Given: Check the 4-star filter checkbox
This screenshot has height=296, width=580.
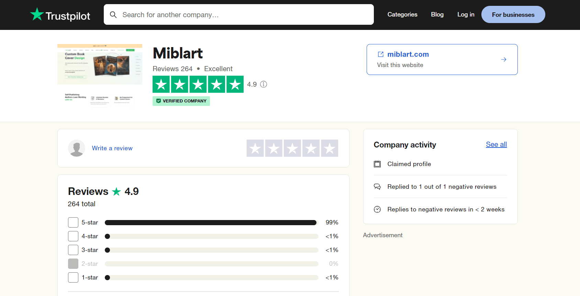Looking at the screenshot, I should 73,236.
